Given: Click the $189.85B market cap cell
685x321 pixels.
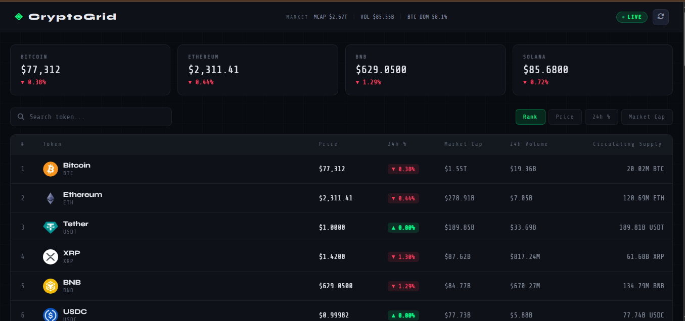Looking at the screenshot, I should point(460,228).
